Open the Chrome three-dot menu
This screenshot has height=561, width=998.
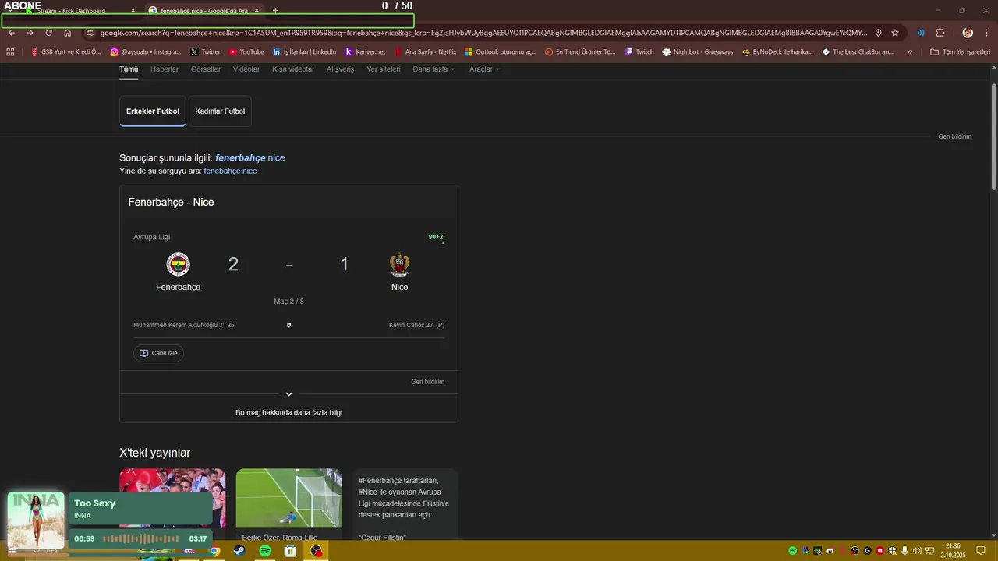point(986,33)
